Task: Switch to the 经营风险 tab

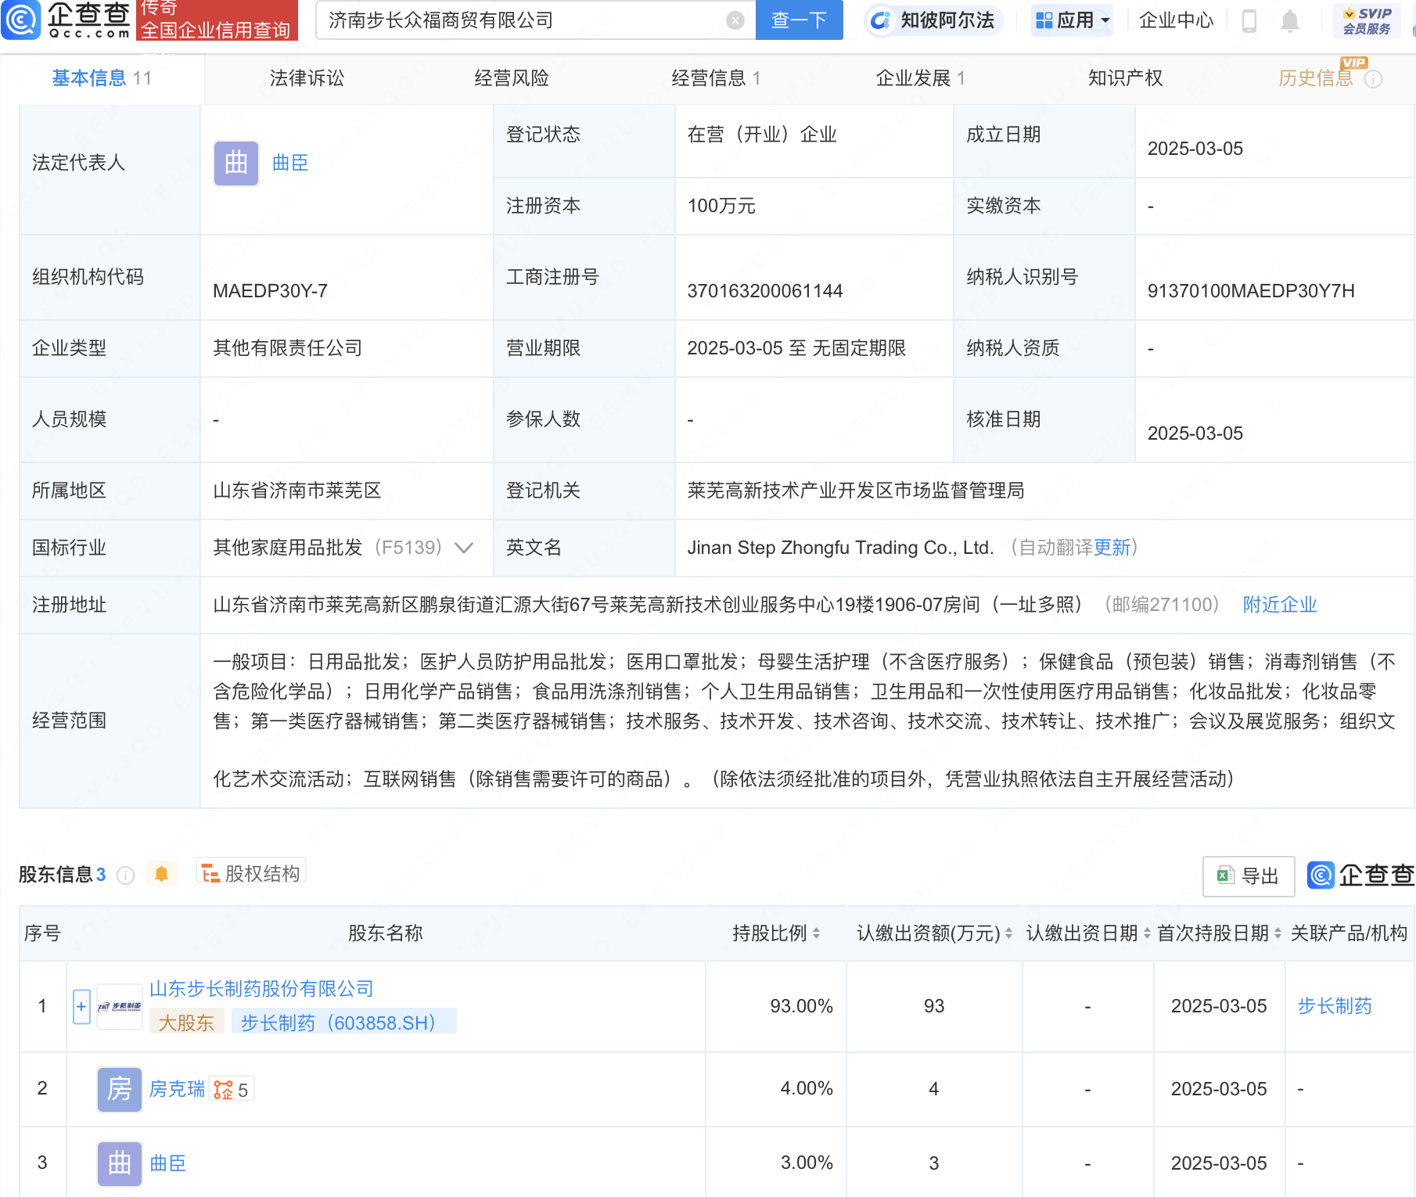Action: (512, 78)
